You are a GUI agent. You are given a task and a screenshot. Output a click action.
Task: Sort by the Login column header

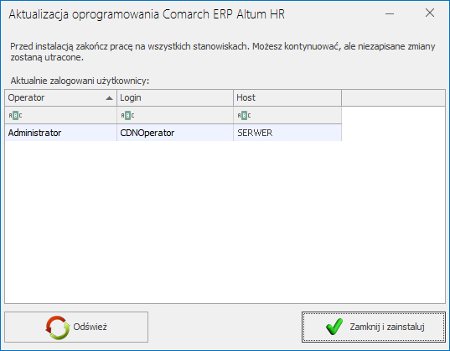(x=175, y=97)
